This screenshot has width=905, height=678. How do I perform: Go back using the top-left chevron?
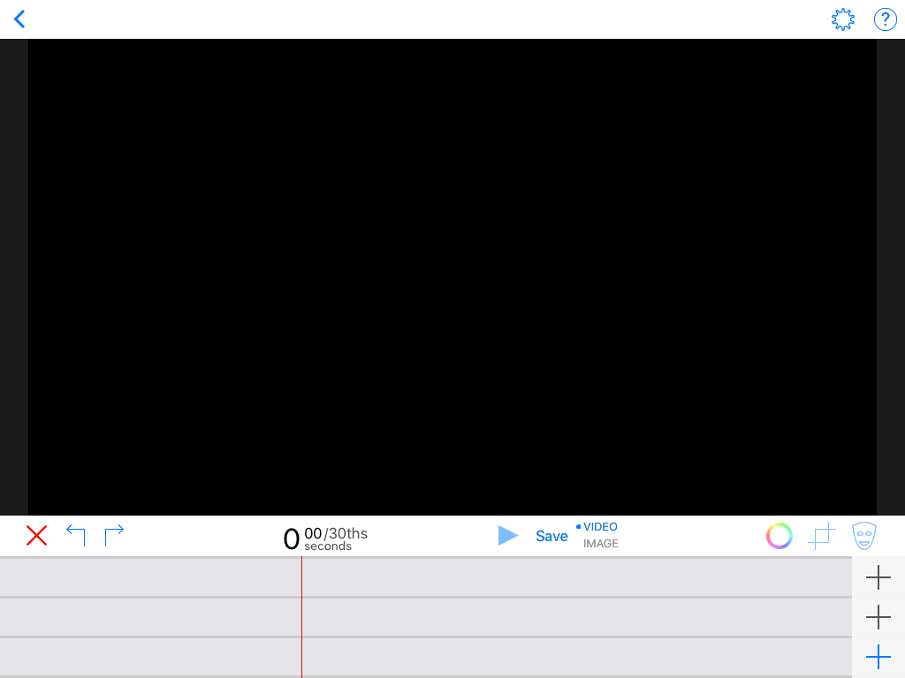click(19, 19)
